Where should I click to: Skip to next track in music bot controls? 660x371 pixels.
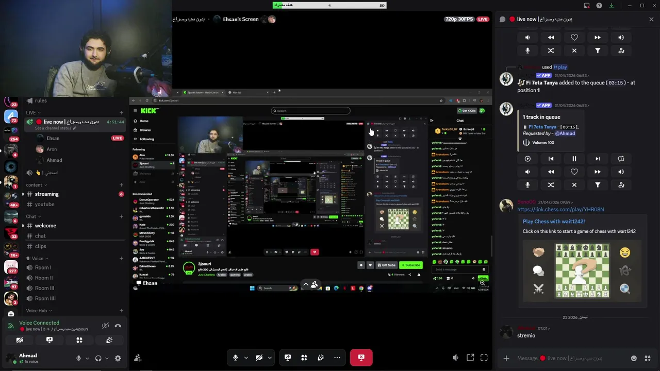(597, 159)
